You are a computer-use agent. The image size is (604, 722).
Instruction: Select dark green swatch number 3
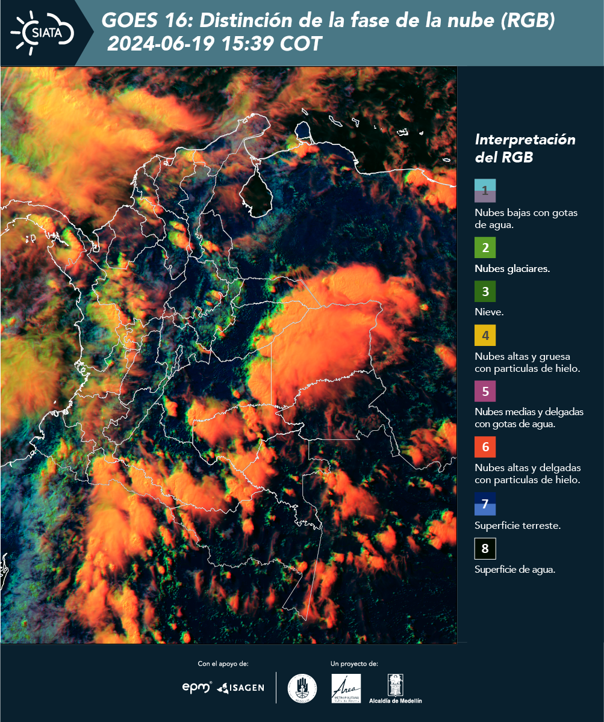[x=485, y=292]
